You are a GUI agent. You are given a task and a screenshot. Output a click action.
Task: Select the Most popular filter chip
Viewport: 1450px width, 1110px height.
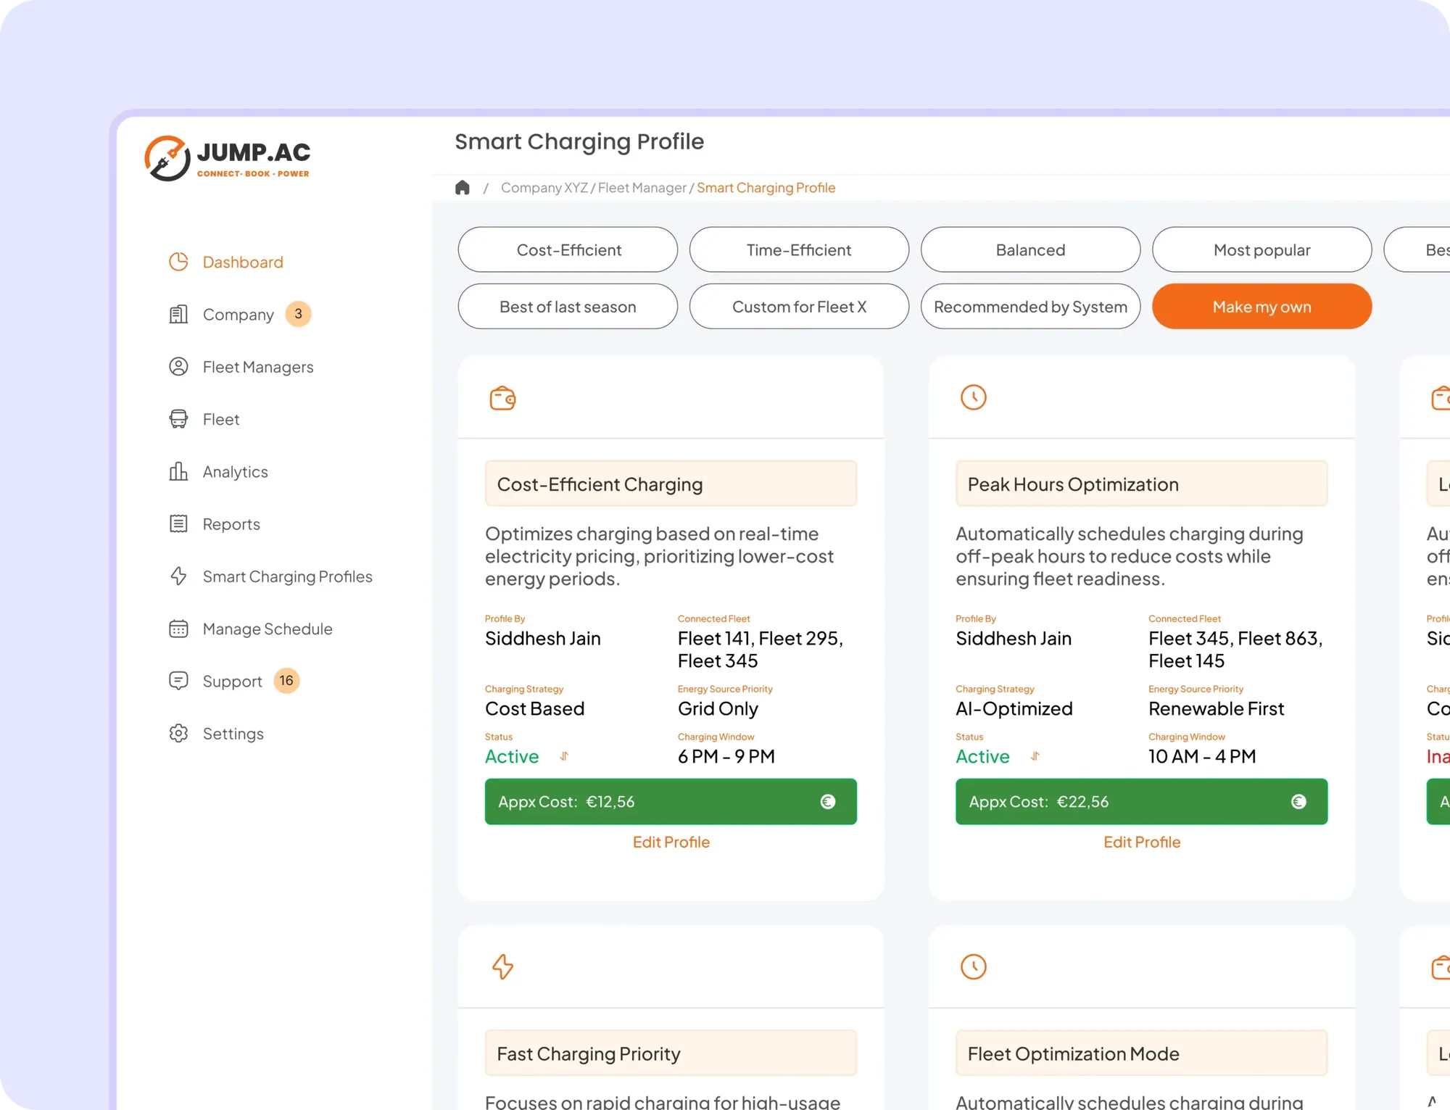click(x=1262, y=249)
